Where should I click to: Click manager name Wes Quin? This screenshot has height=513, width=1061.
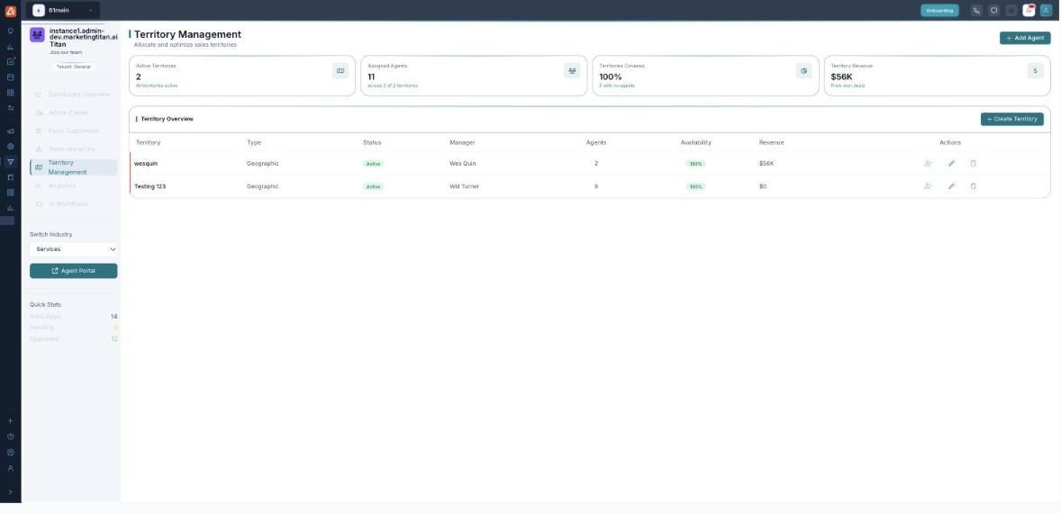[463, 164]
